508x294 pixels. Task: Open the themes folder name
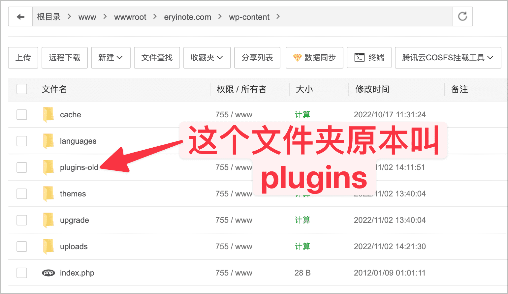(x=73, y=194)
